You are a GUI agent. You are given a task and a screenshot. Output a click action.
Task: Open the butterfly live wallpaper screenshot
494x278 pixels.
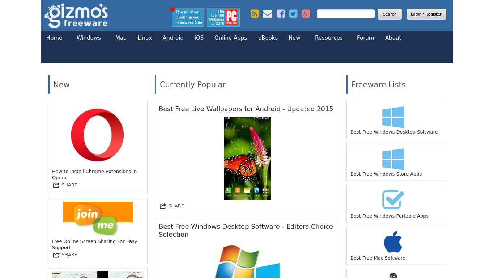pos(247,158)
